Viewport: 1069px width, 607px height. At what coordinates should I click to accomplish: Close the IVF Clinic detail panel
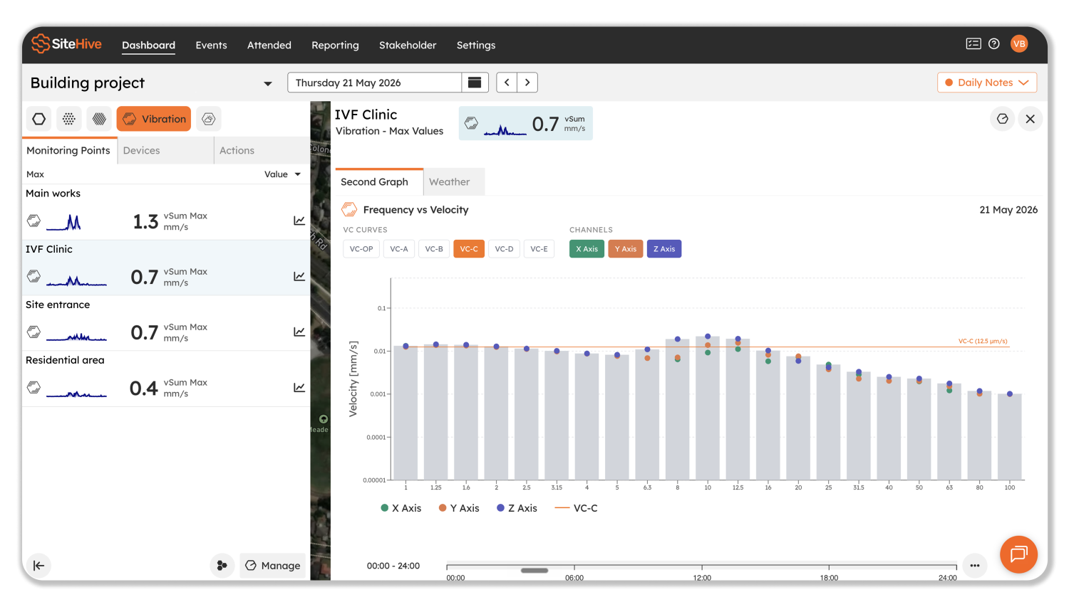[1031, 119]
